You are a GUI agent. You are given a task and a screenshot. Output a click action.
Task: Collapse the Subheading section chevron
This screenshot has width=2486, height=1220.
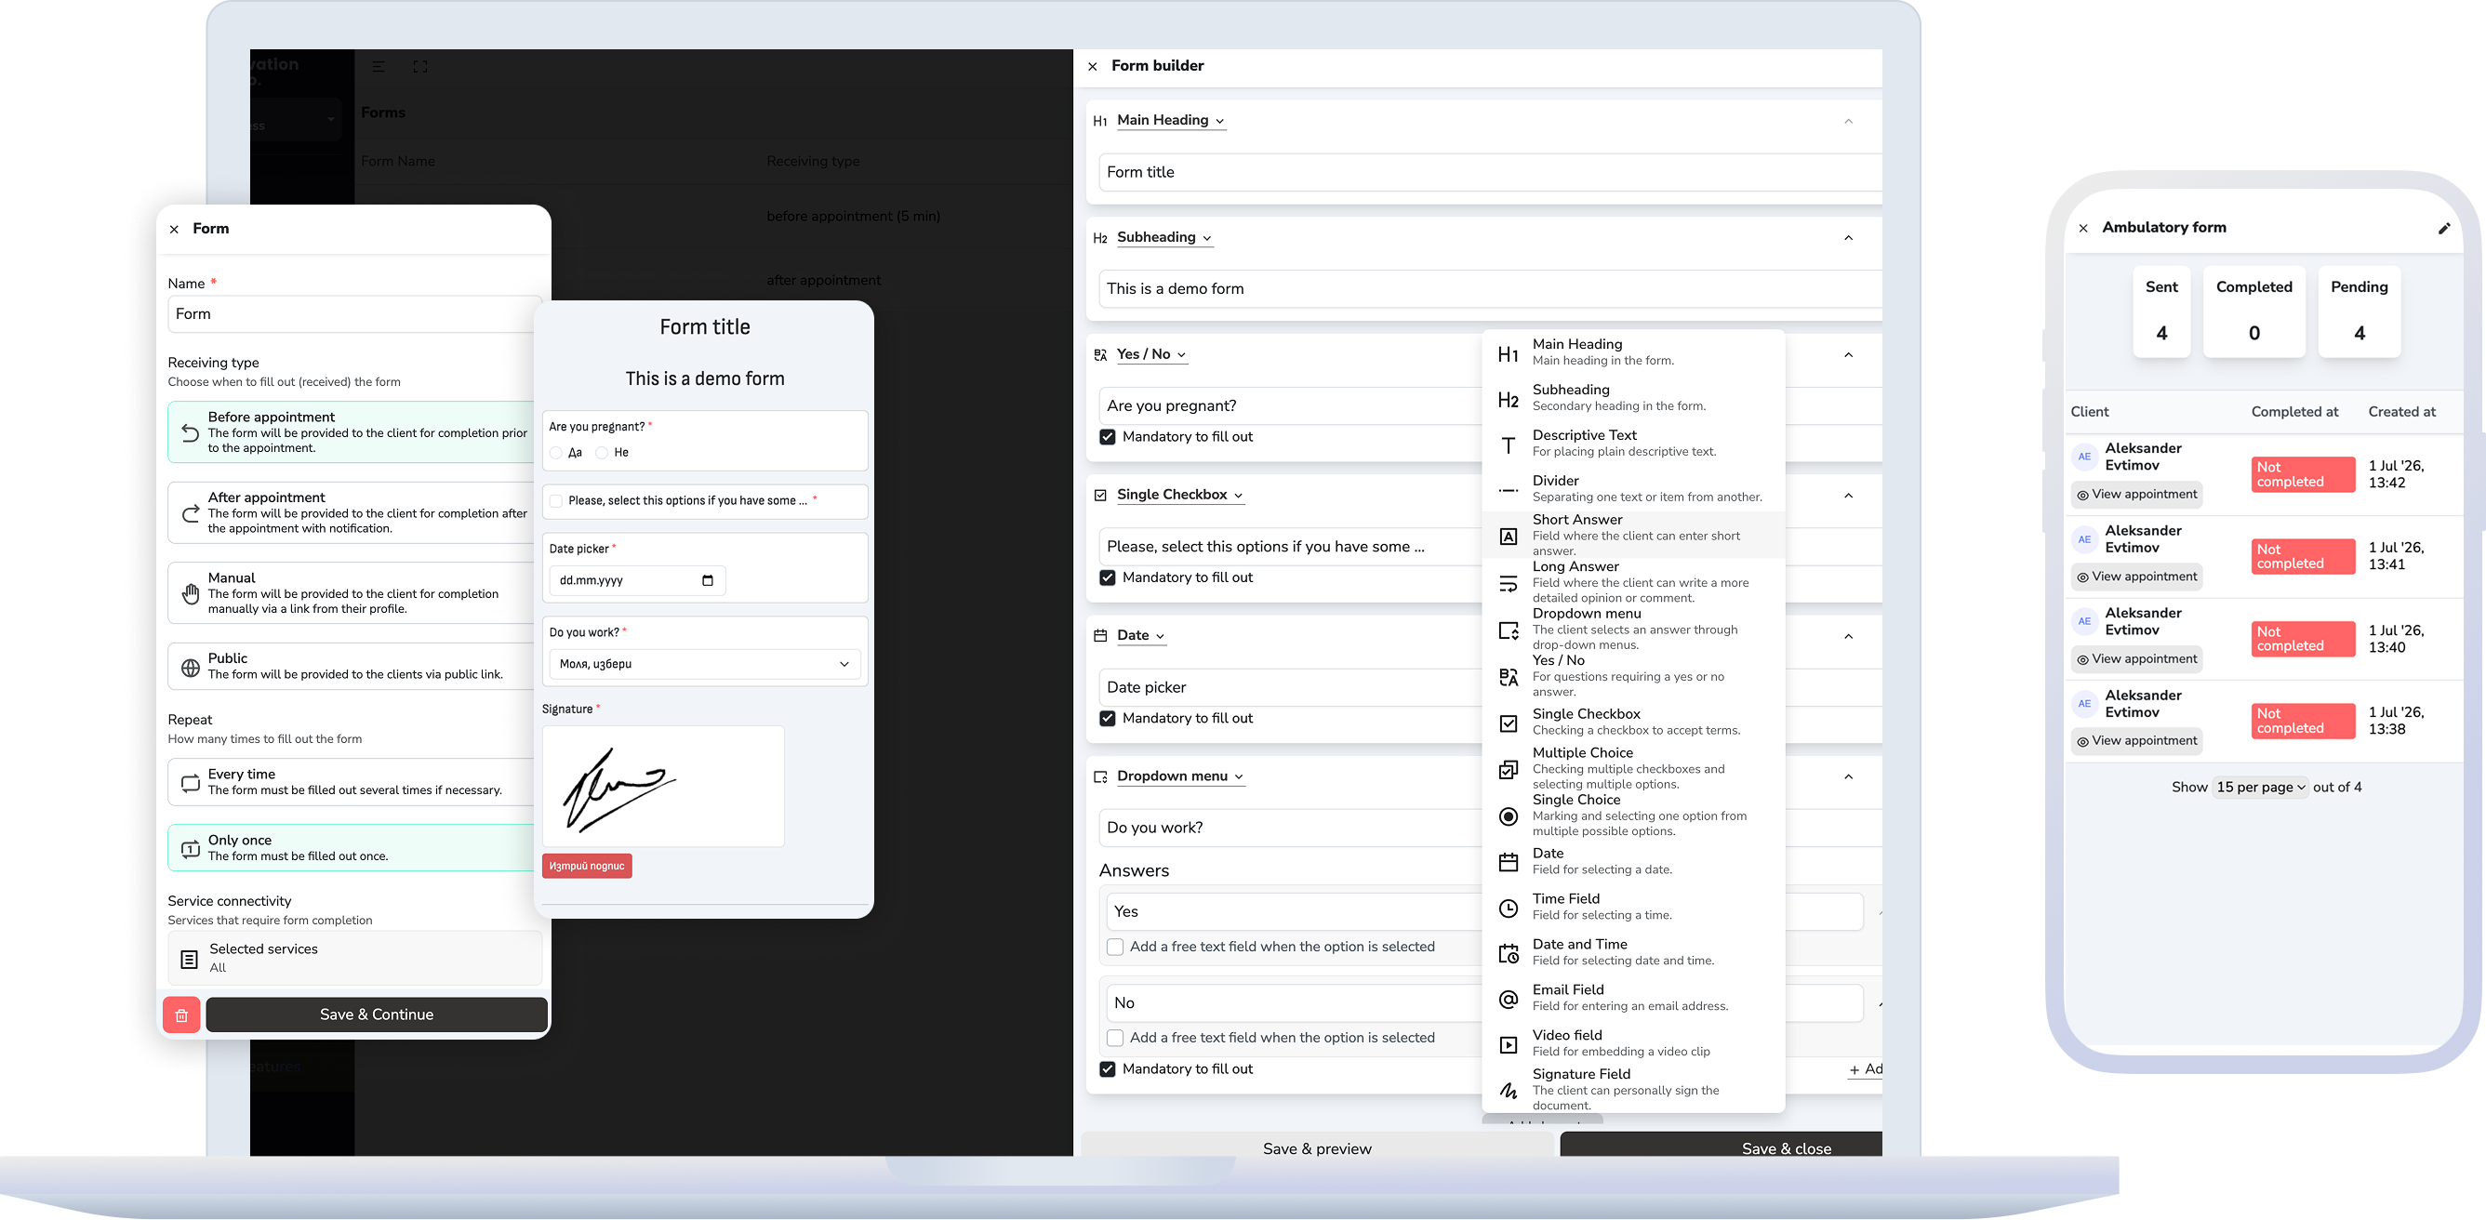coord(1848,238)
